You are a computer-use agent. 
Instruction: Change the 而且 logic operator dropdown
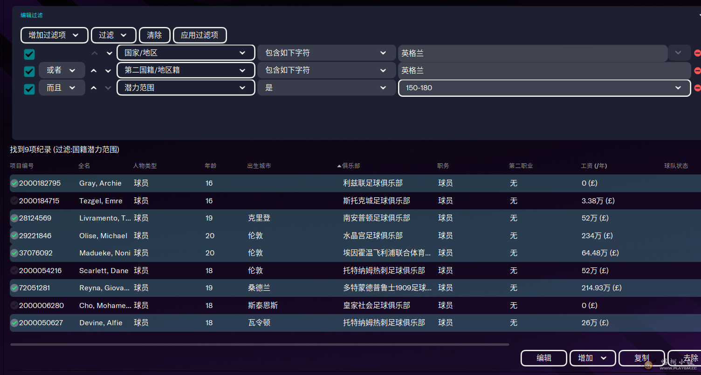click(x=62, y=87)
